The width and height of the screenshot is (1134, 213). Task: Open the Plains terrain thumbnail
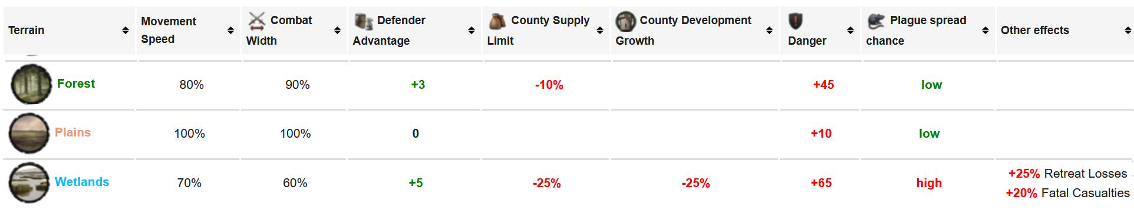click(x=29, y=134)
